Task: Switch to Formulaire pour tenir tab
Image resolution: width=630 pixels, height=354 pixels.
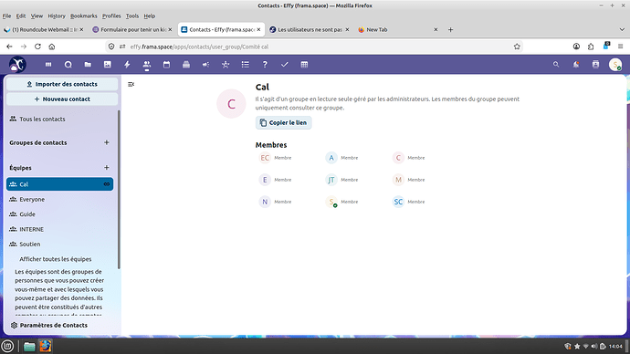Action: pyautogui.click(x=131, y=30)
